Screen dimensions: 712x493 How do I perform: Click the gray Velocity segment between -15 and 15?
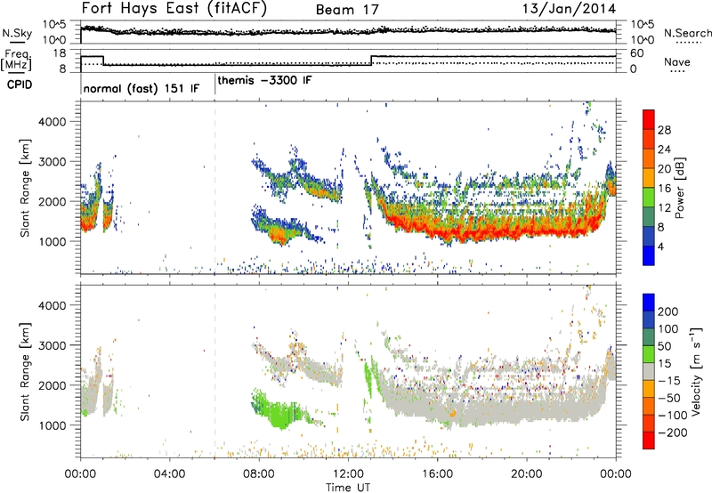(649, 371)
